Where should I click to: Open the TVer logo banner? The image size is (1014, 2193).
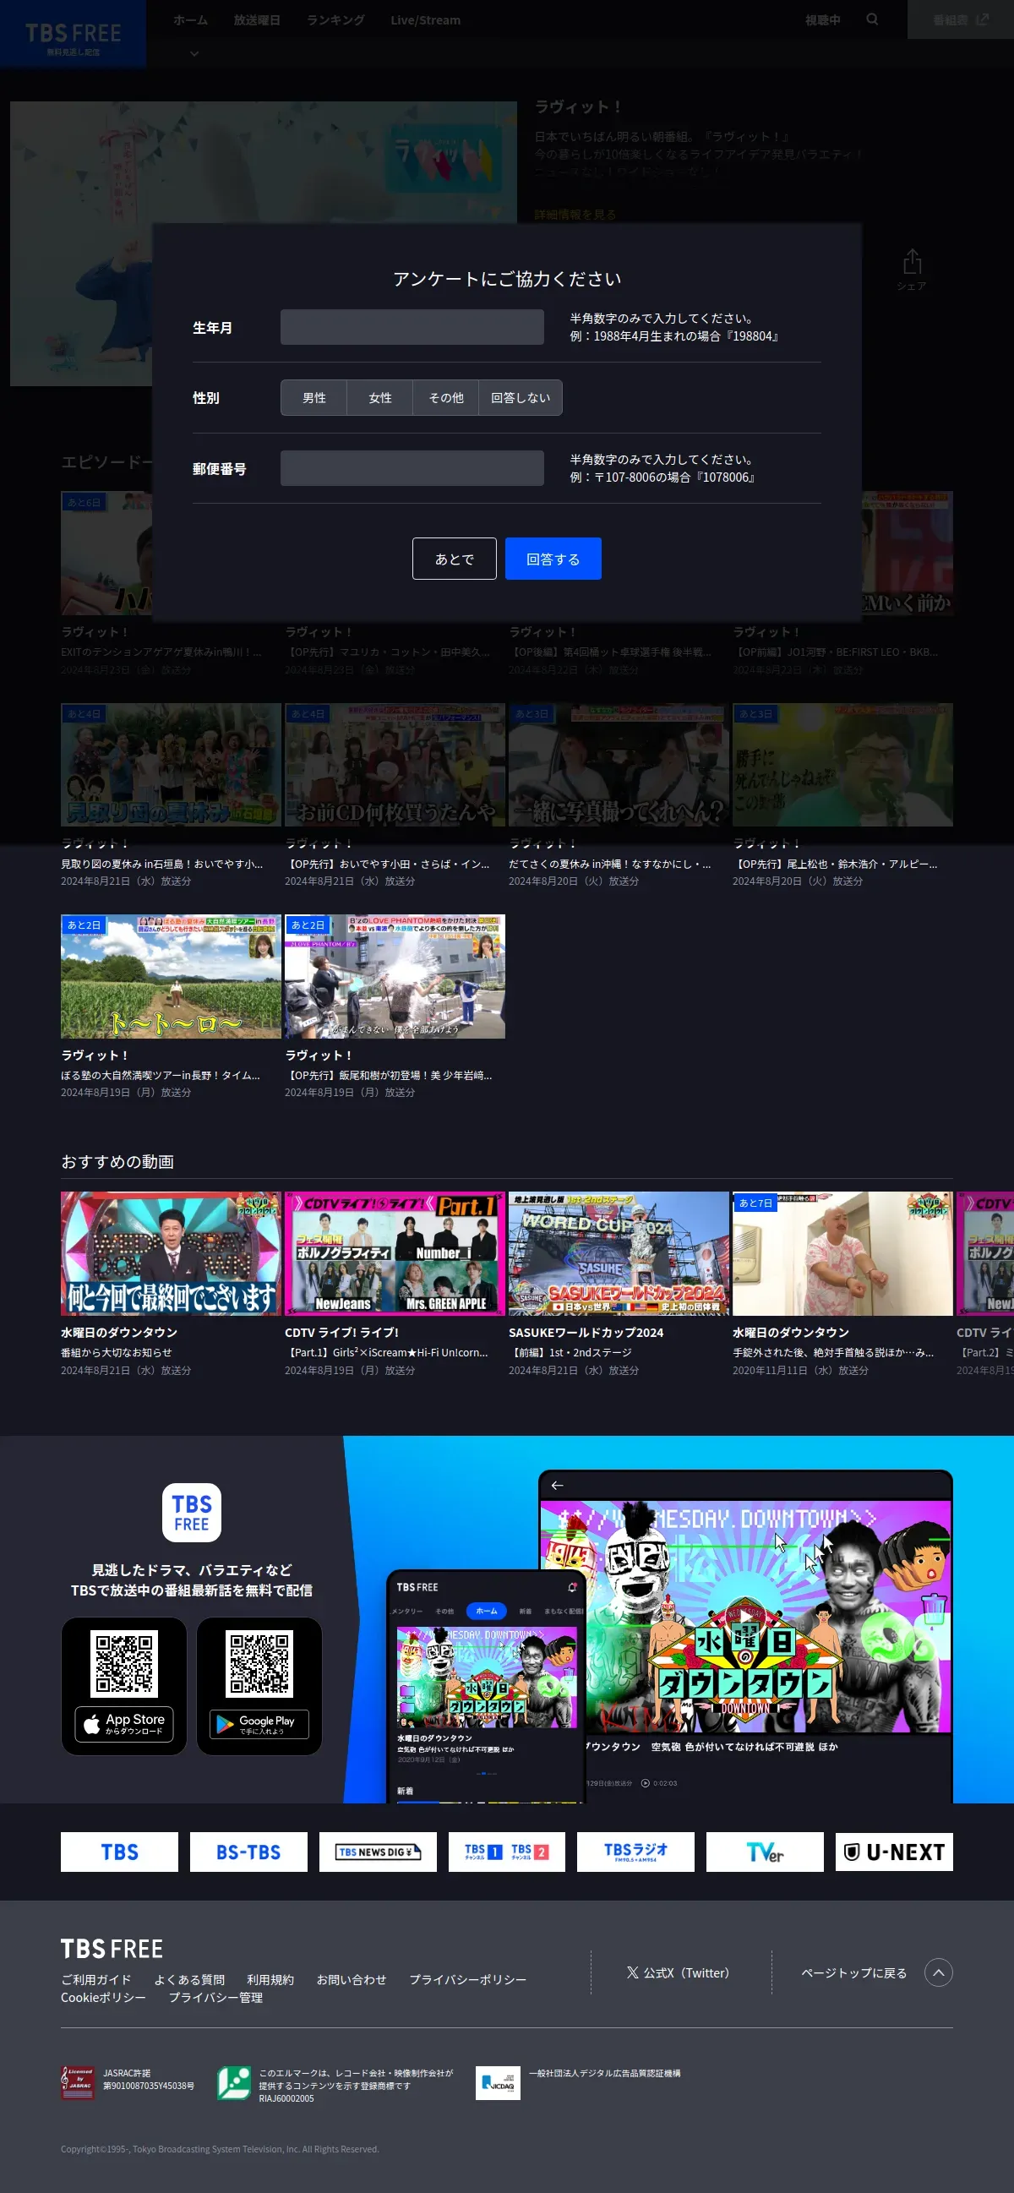pyautogui.click(x=766, y=1852)
